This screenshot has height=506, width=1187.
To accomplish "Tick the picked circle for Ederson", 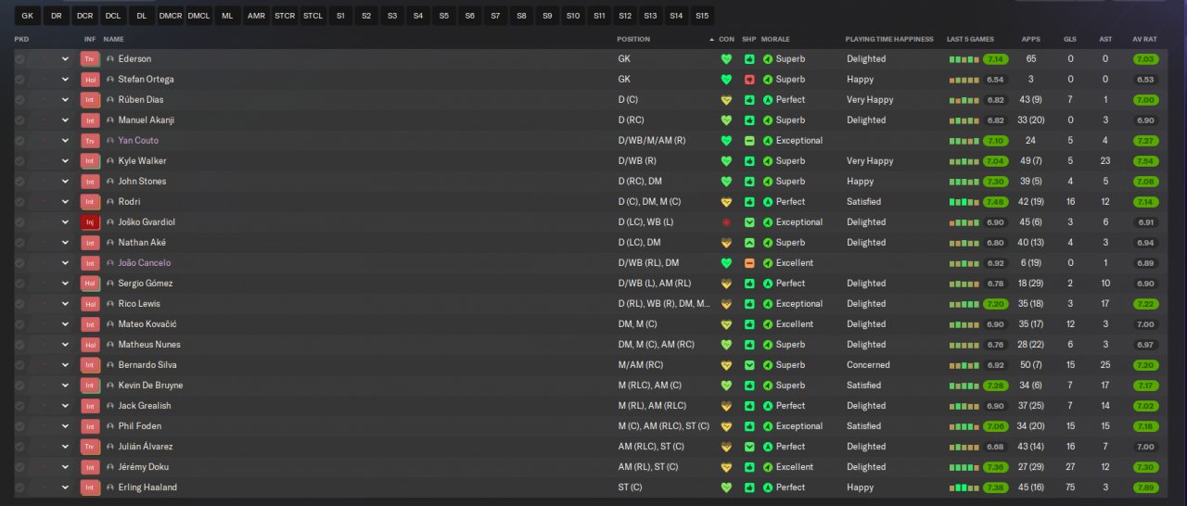I will coord(19,58).
